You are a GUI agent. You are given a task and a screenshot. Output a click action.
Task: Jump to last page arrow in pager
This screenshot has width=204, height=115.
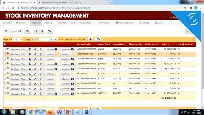pos(55,39)
